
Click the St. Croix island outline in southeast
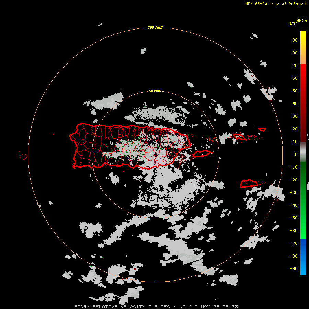249,183
